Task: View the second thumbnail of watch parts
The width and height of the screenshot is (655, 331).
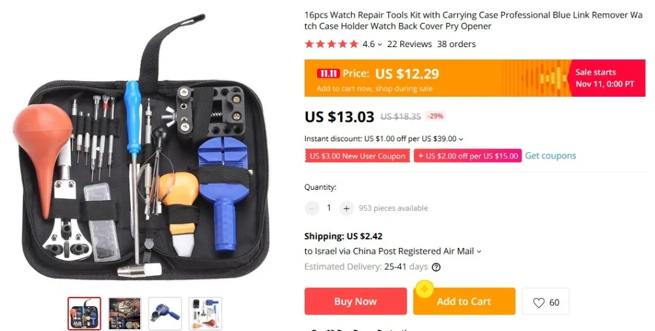Action: point(124,313)
